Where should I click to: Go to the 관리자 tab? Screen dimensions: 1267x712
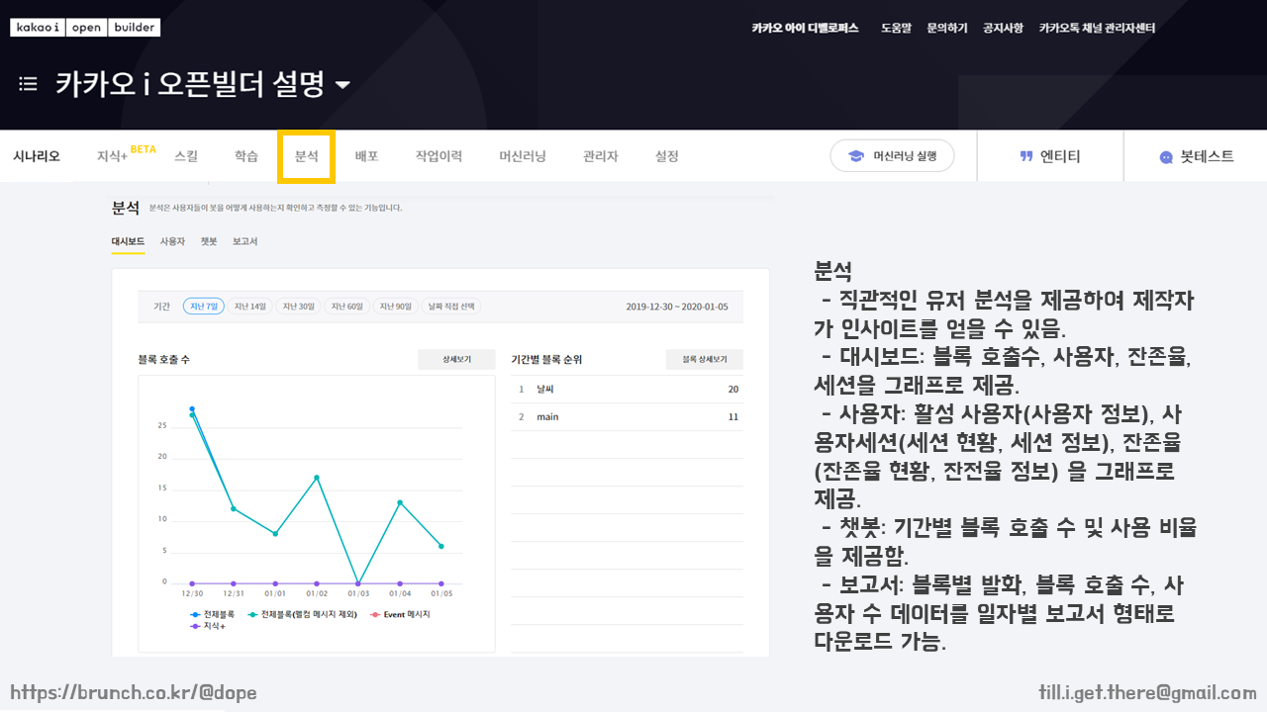point(601,156)
